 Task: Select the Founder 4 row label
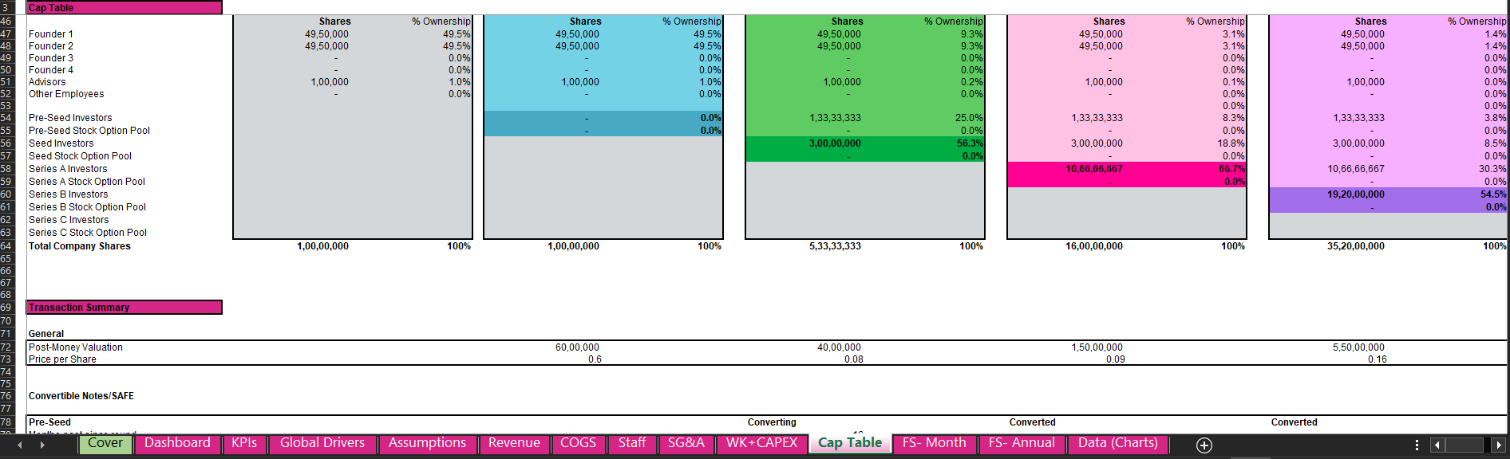click(x=51, y=70)
